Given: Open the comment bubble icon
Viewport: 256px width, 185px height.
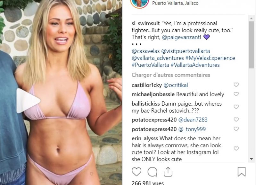Looking at the screenshot, I should pos(153,172).
